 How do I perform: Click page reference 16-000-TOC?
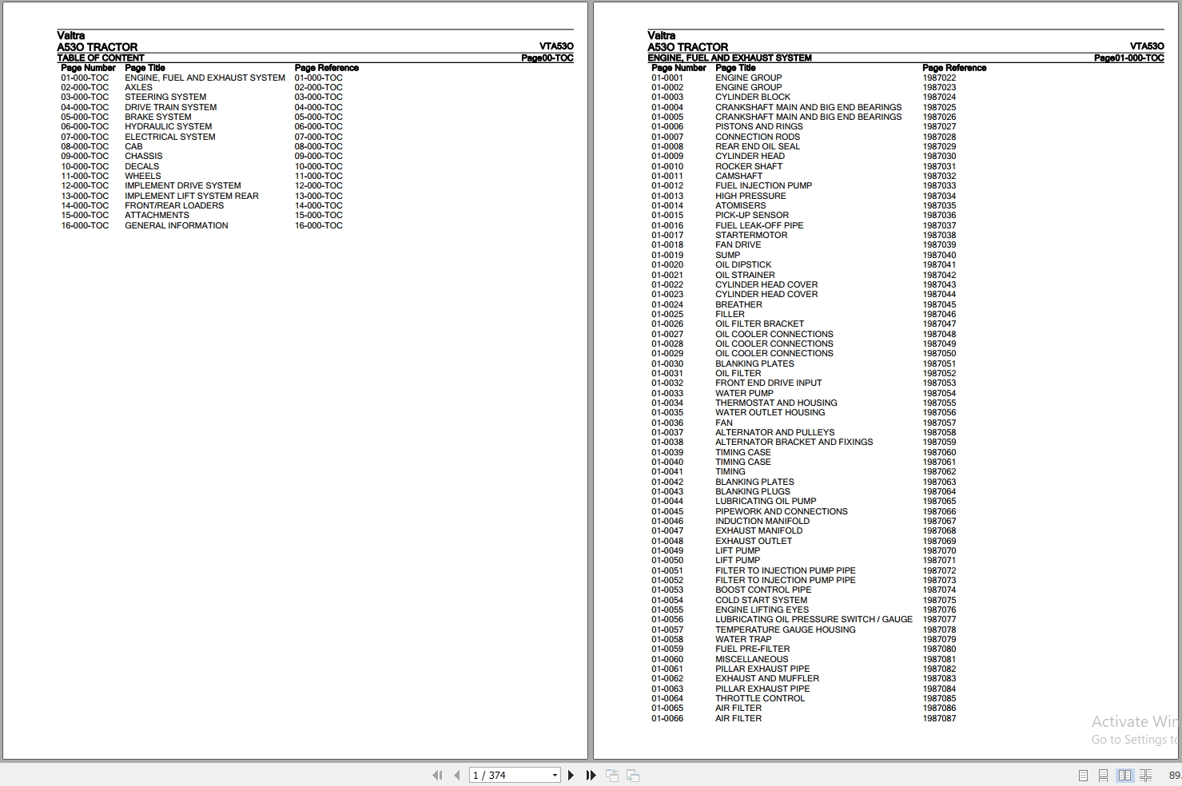tap(318, 225)
